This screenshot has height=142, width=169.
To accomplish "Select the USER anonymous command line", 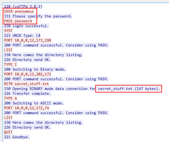I will 19,11.
